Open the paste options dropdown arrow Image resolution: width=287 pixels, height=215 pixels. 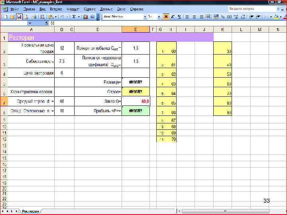[x=56, y=17]
